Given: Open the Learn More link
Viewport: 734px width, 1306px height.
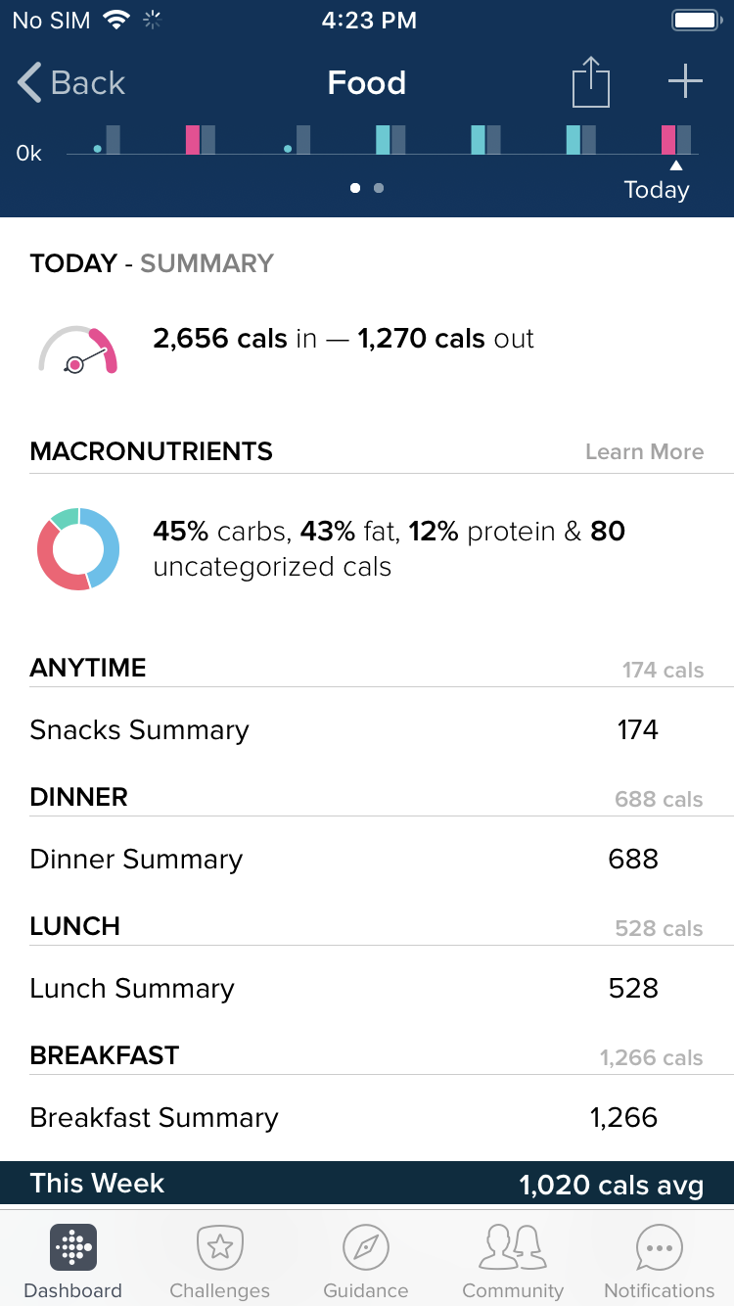Looking at the screenshot, I should [x=644, y=451].
